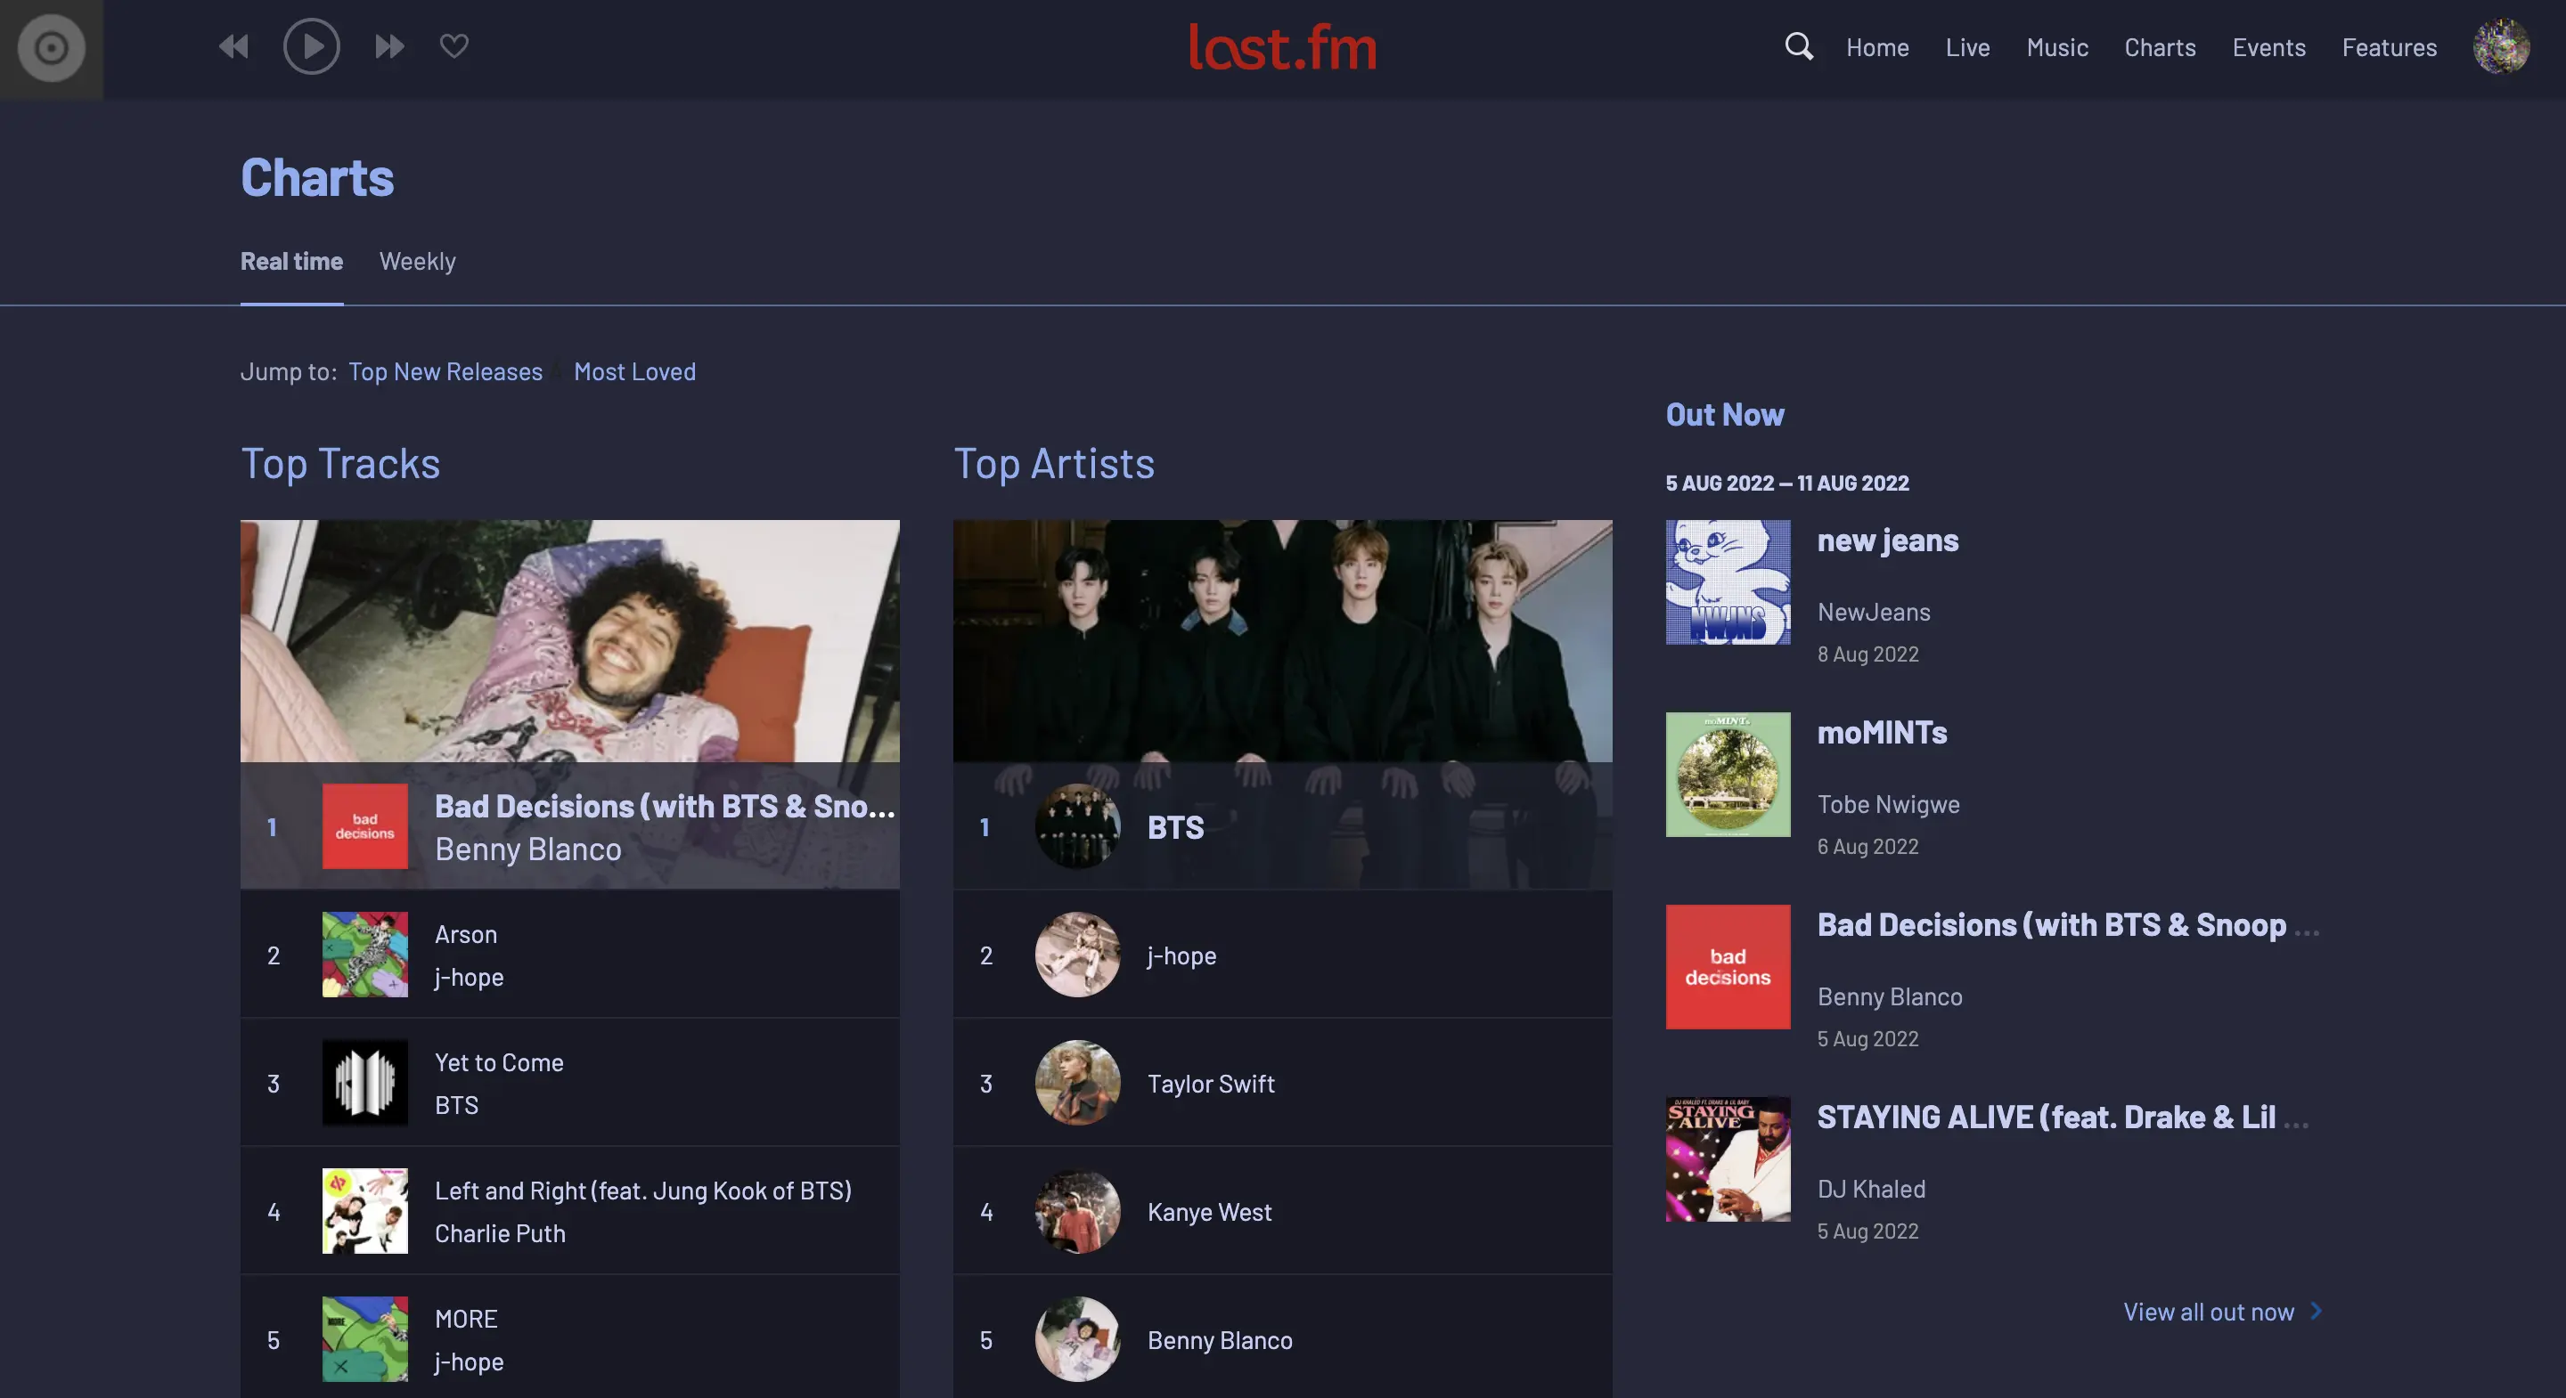
Task: Open the track MORE
Action: point(465,1320)
